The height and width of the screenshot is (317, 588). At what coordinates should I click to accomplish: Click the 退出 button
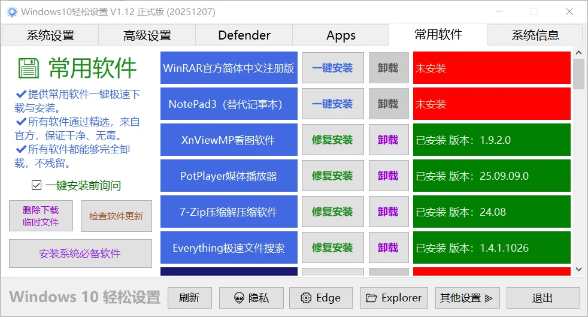(542, 298)
